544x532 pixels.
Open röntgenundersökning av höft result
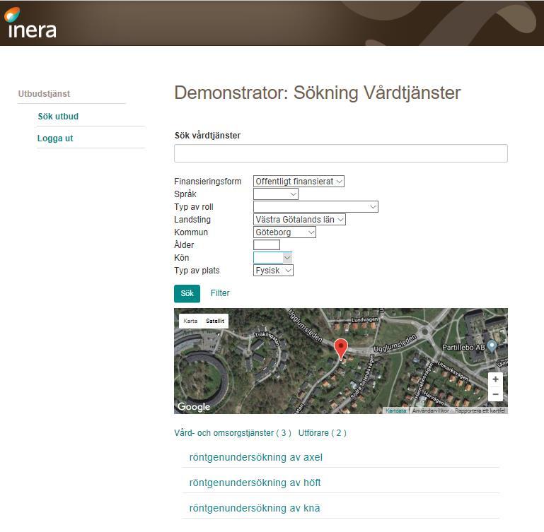(x=255, y=483)
